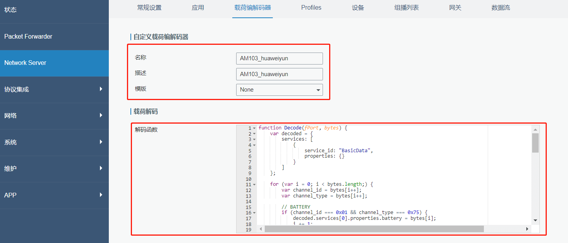Switch to the Profiles tab
This screenshot has height=243, width=568.
coord(311,8)
